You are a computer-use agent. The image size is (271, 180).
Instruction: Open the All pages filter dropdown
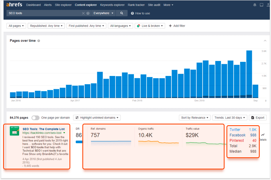click(x=16, y=26)
